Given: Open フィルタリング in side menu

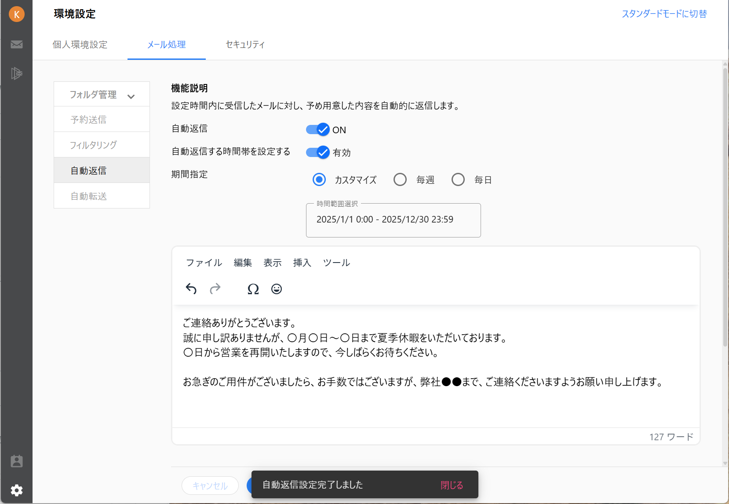Looking at the screenshot, I should (x=102, y=145).
